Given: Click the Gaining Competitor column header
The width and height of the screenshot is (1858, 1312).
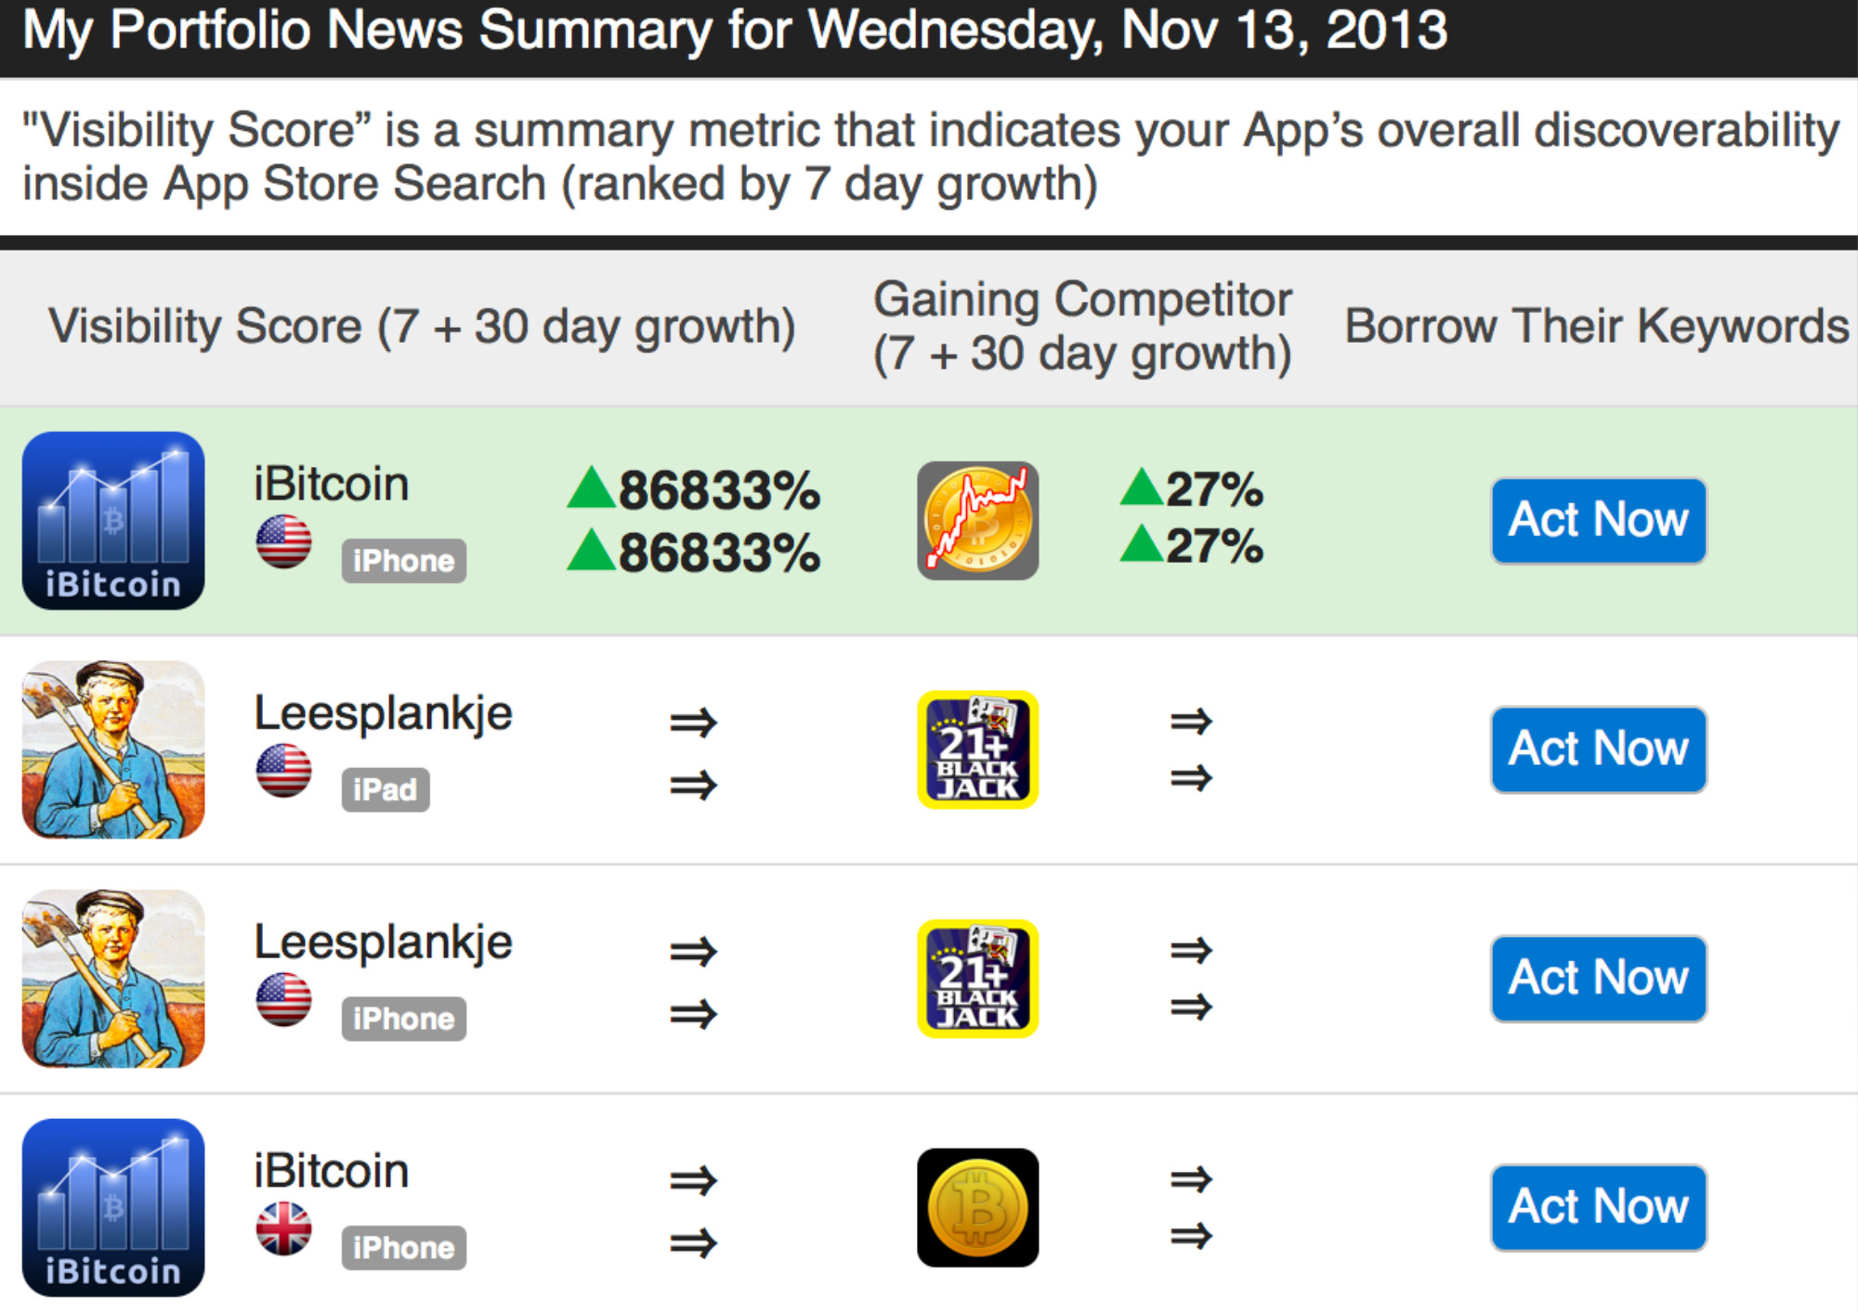Looking at the screenshot, I should 1082,327.
